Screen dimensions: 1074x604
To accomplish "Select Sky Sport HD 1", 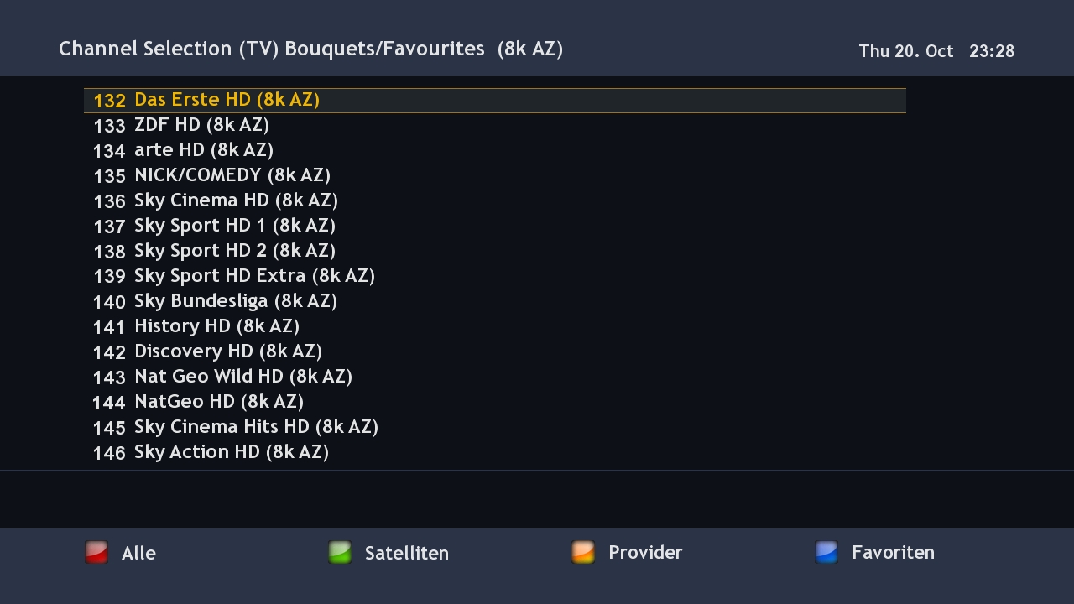I will [x=235, y=226].
